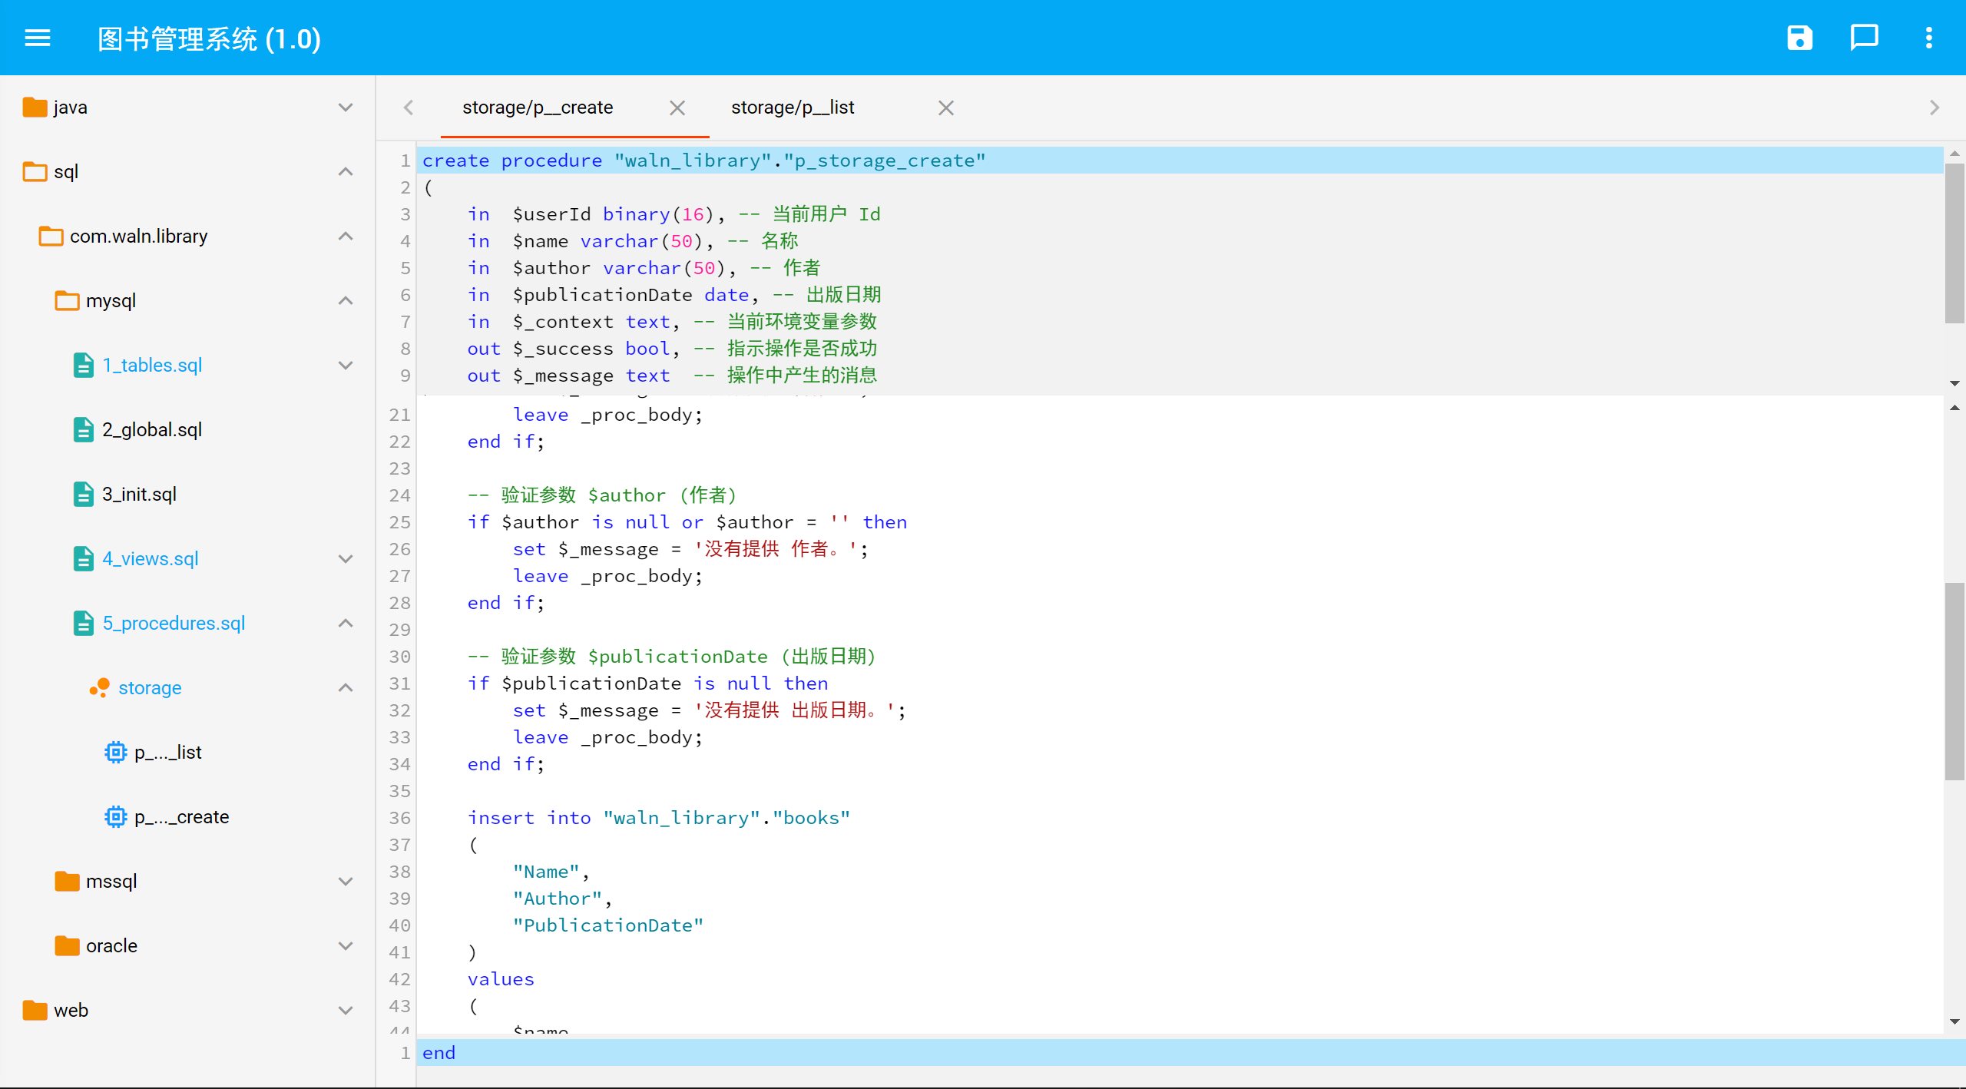Click the save disk icon
Screen dimensions: 1966x1089
(1799, 38)
